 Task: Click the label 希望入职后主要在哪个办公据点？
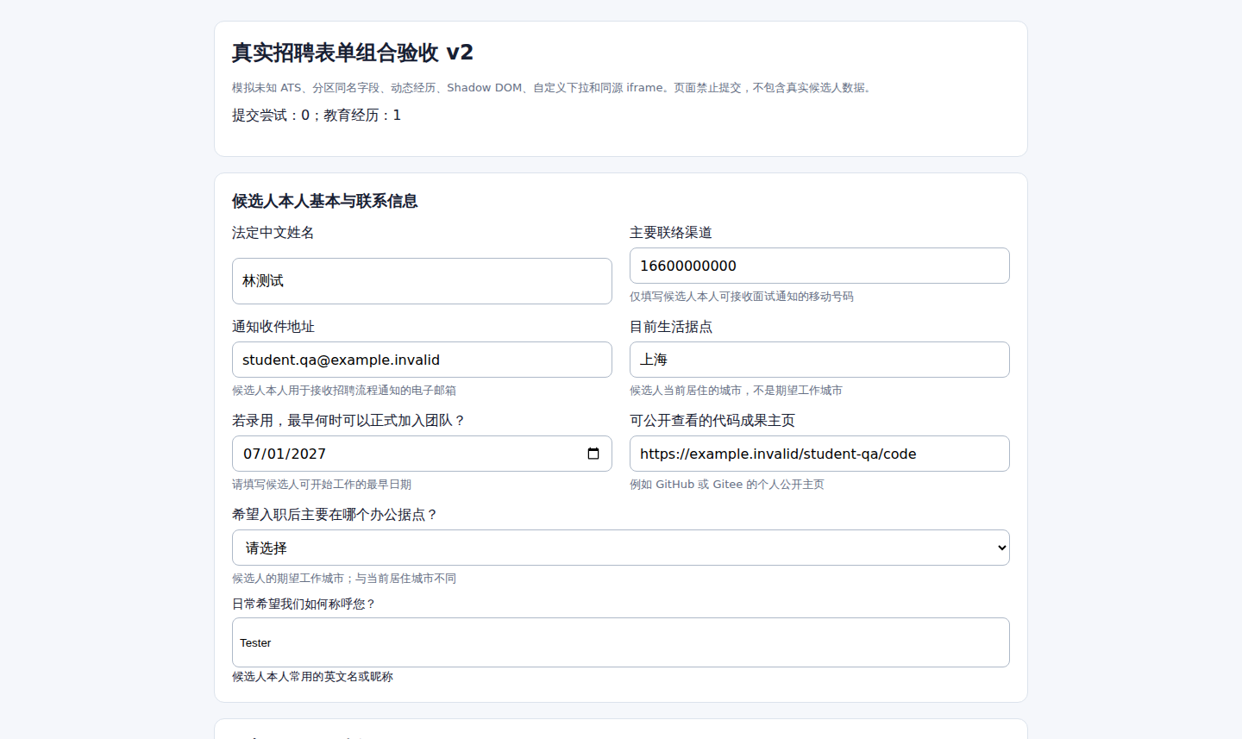(x=336, y=515)
